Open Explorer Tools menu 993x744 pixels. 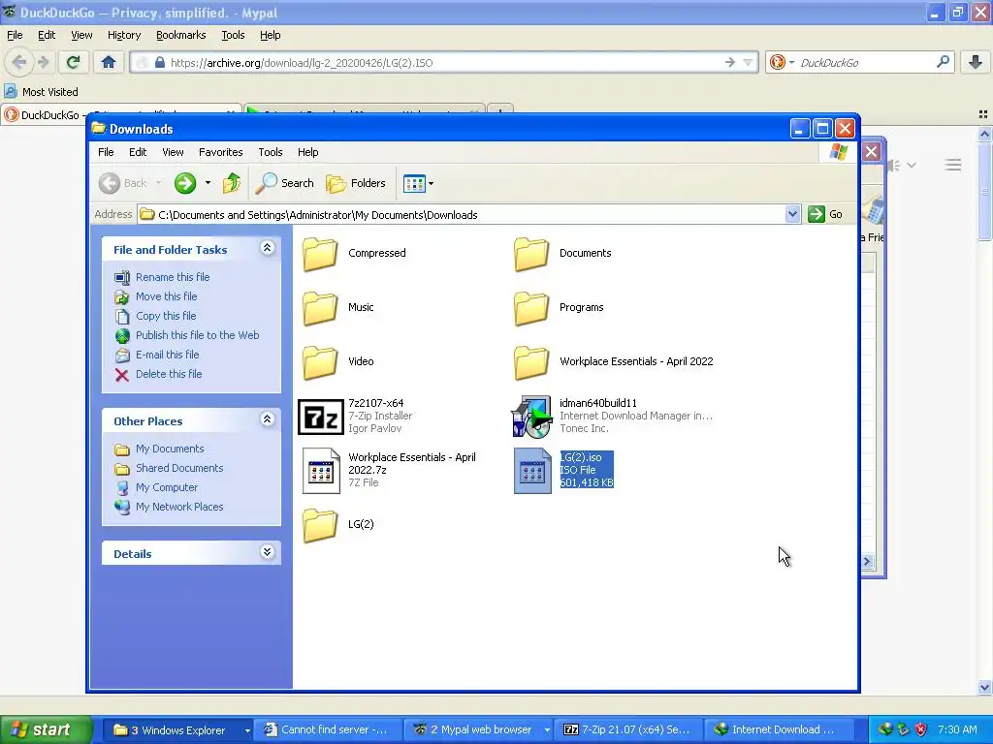tap(270, 152)
